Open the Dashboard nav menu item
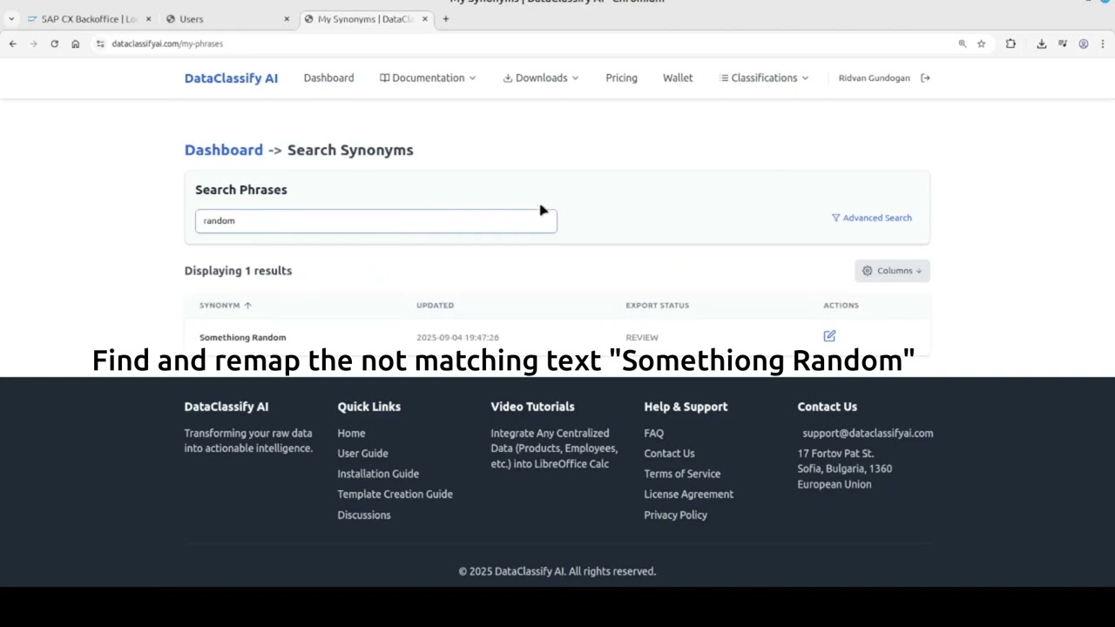The image size is (1115, 627). 328,78
